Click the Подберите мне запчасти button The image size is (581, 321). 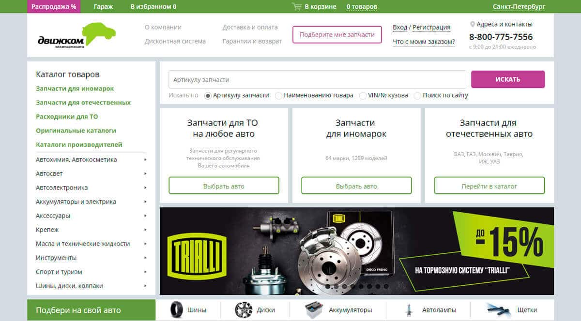(x=337, y=35)
